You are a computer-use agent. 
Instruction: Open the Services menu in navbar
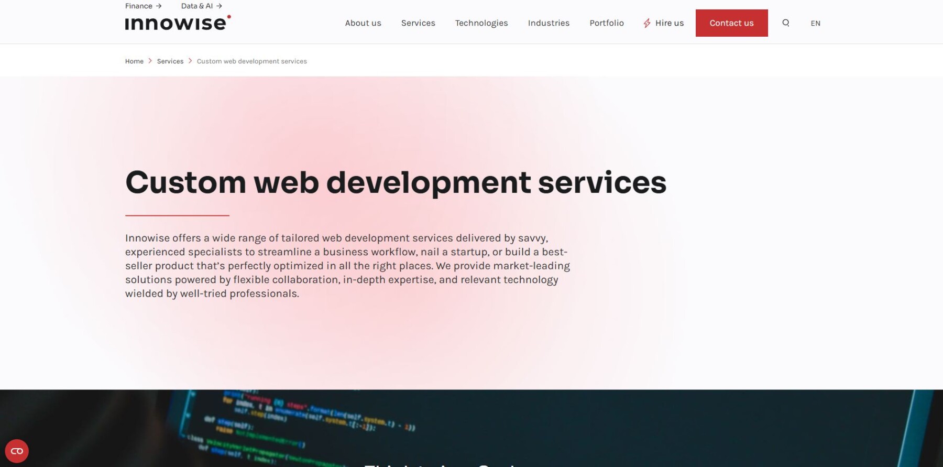[418, 23]
